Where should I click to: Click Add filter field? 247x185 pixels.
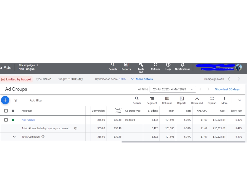[36, 100]
